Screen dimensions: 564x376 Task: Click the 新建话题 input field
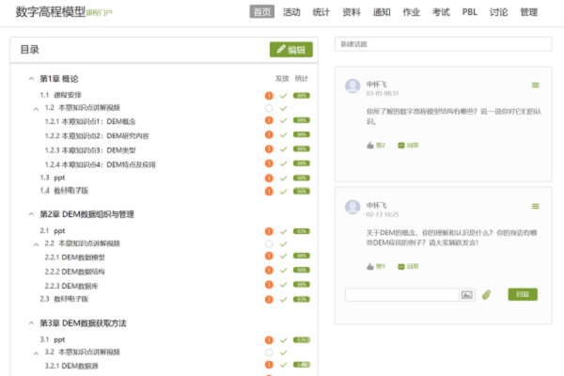pyautogui.click(x=443, y=44)
